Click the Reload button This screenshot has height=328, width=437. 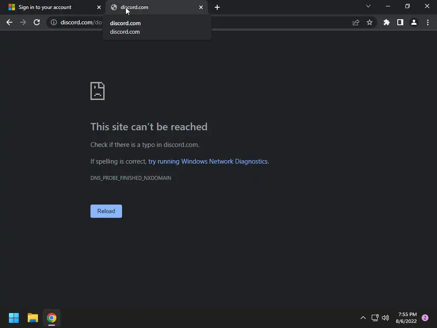(106, 211)
